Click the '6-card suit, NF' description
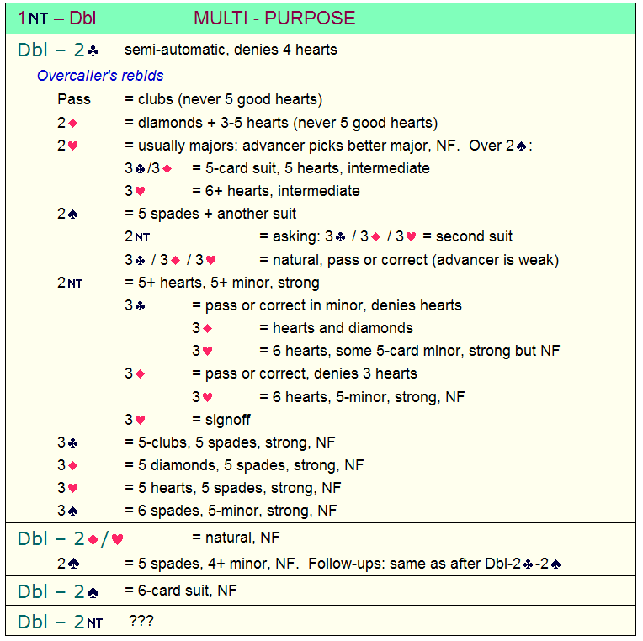The image size is (643, 641). point(180,591)
